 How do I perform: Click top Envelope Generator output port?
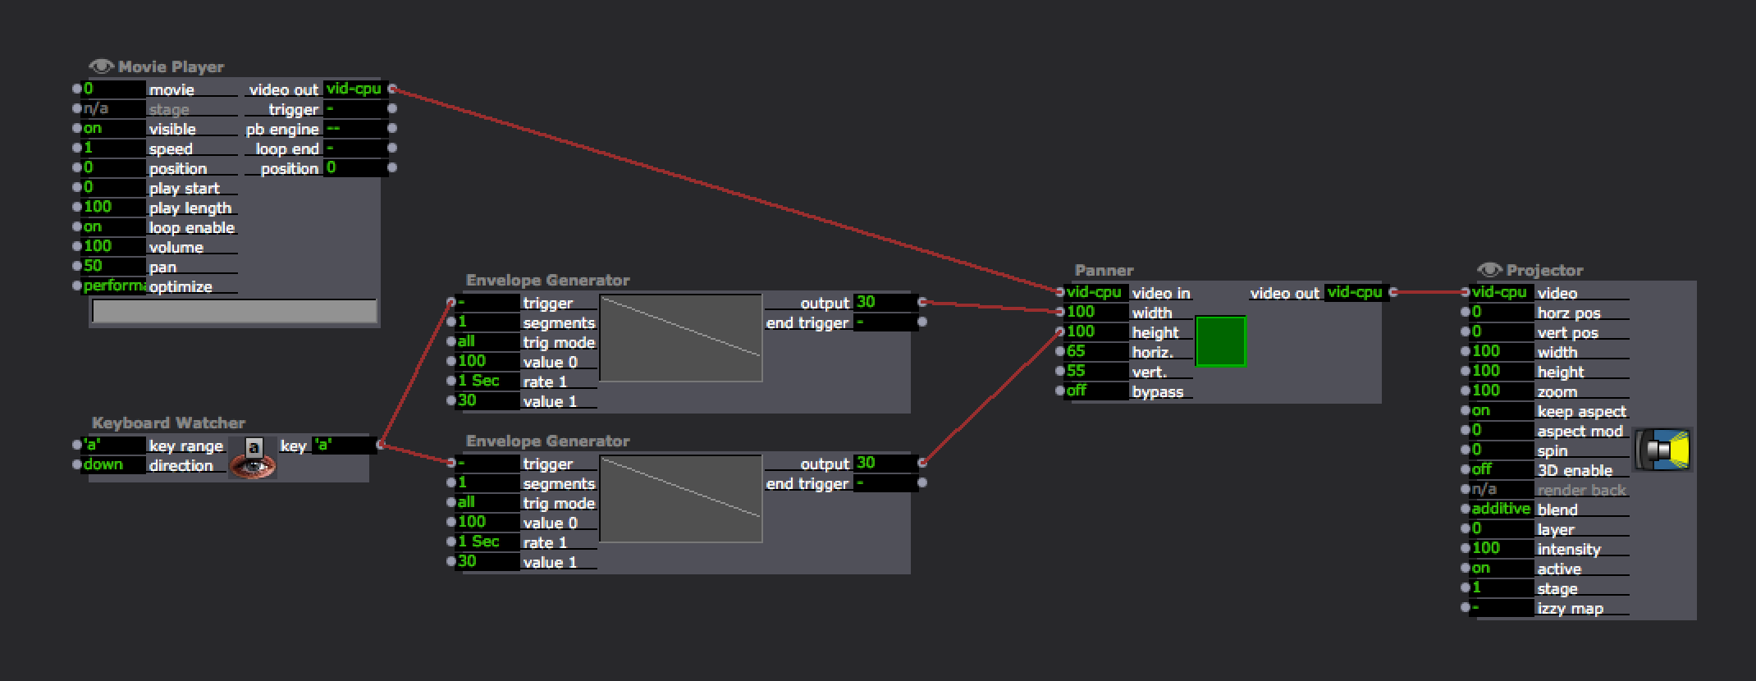coord(922,302)
